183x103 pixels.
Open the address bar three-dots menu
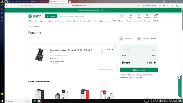[136, 5]
